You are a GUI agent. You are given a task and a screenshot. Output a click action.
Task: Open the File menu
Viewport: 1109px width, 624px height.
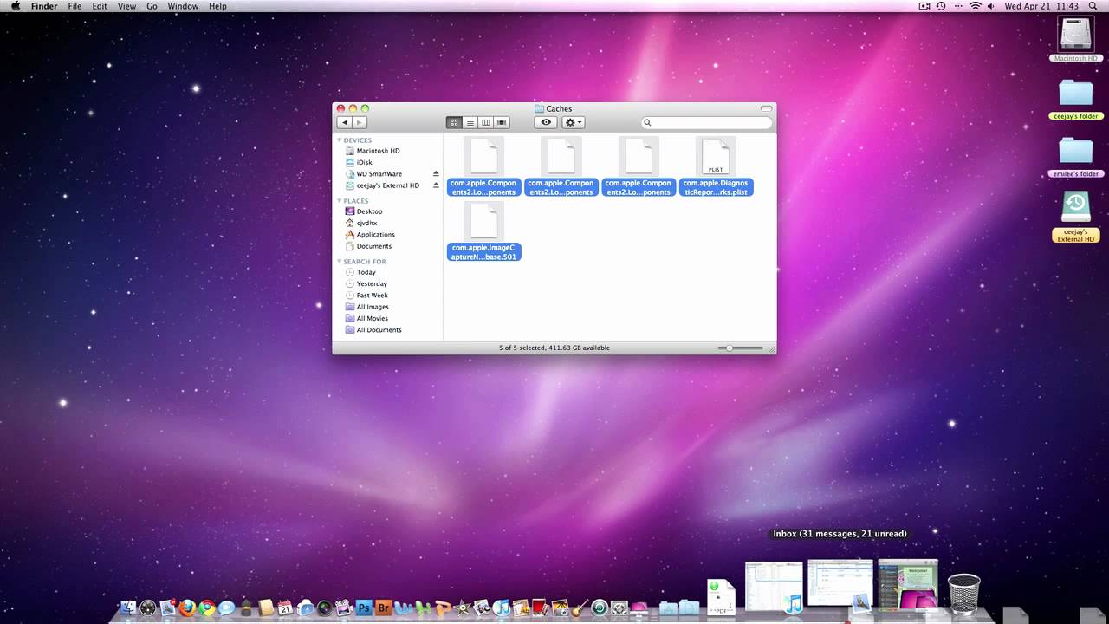coord(75,6)
